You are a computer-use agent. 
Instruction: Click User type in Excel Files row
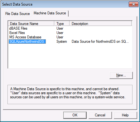[60, 33]
